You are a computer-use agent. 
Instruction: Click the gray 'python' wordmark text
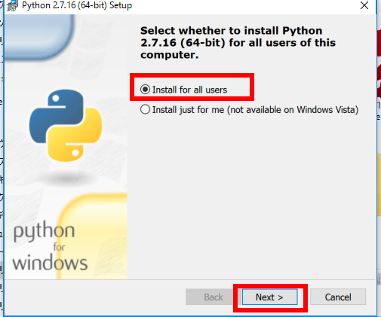[44, 232]
